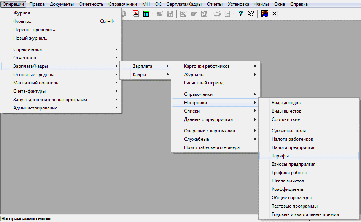Viewport: 361px width, 222px height.
Task: Choose Фильтр... menu entry
Action: click(61, 21)
